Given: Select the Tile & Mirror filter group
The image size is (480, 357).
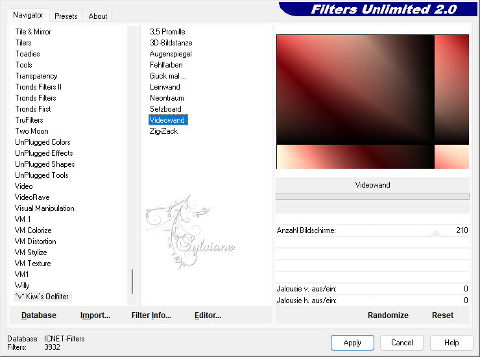Looking at the screenshot, I should [33, 32].
